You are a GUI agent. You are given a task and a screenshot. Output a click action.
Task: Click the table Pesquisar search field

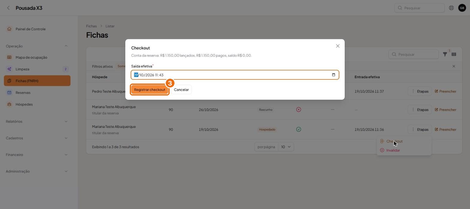pos(414,54)
